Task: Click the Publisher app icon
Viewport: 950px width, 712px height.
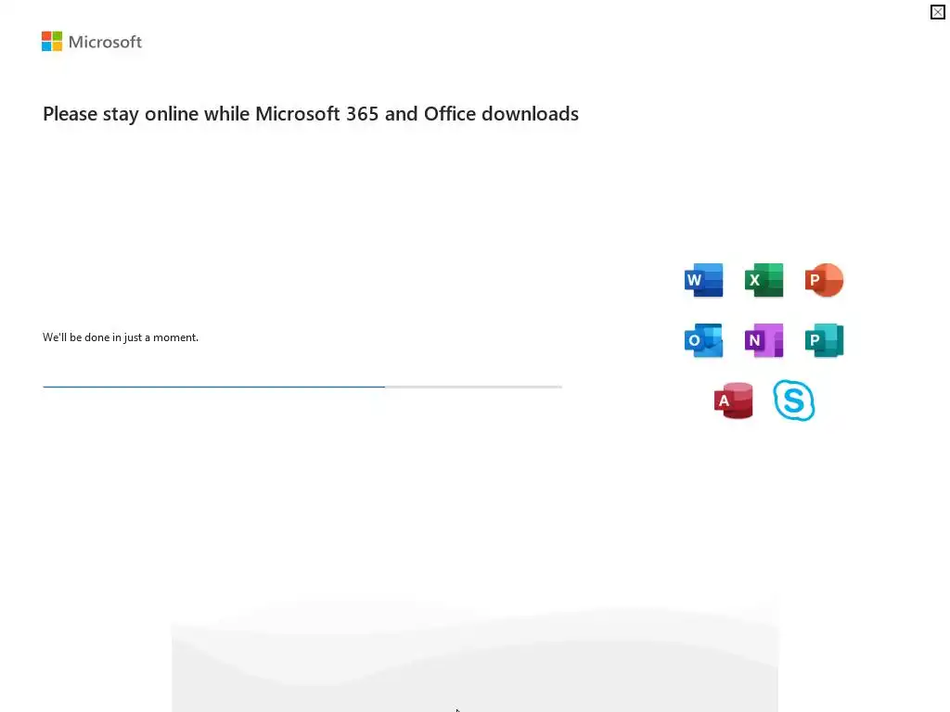Action: click(824, 340)
